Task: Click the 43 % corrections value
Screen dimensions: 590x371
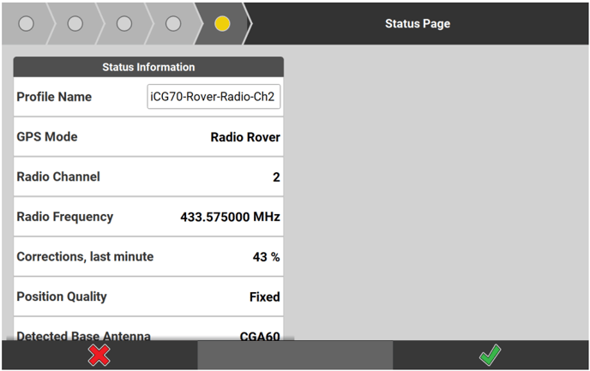Action: (x=266, y=257)
